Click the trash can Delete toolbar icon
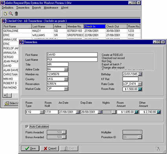 pyautogui.click(x=17, y=13)
